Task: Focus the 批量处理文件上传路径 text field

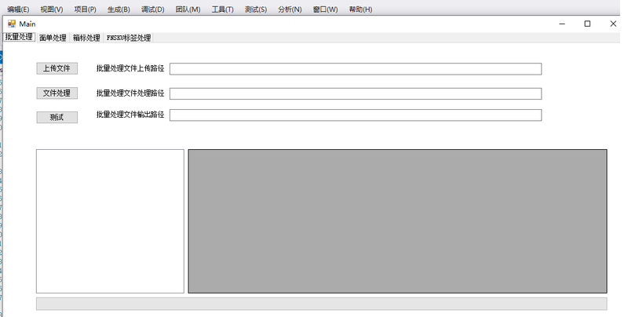Action: click(x=356, y=69)
